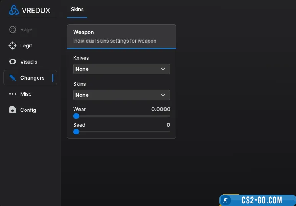296x206 pixels.
Task: Click the Config save disk icon
Action: [x=13, y=110]
